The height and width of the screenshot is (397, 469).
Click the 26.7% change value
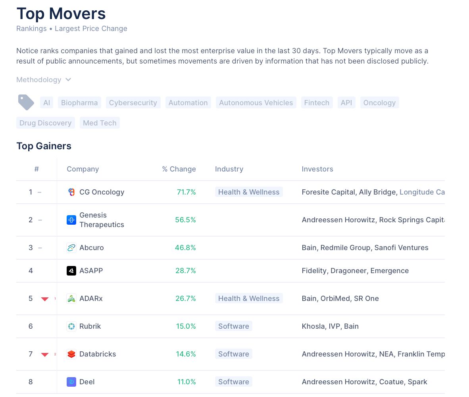click(x=185, y=299)
